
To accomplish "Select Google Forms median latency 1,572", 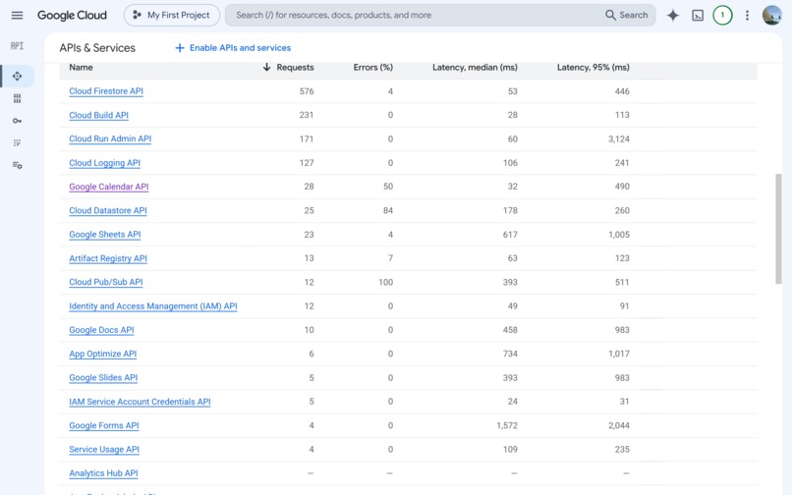I will pyautogui.click(x=507, y=425).
